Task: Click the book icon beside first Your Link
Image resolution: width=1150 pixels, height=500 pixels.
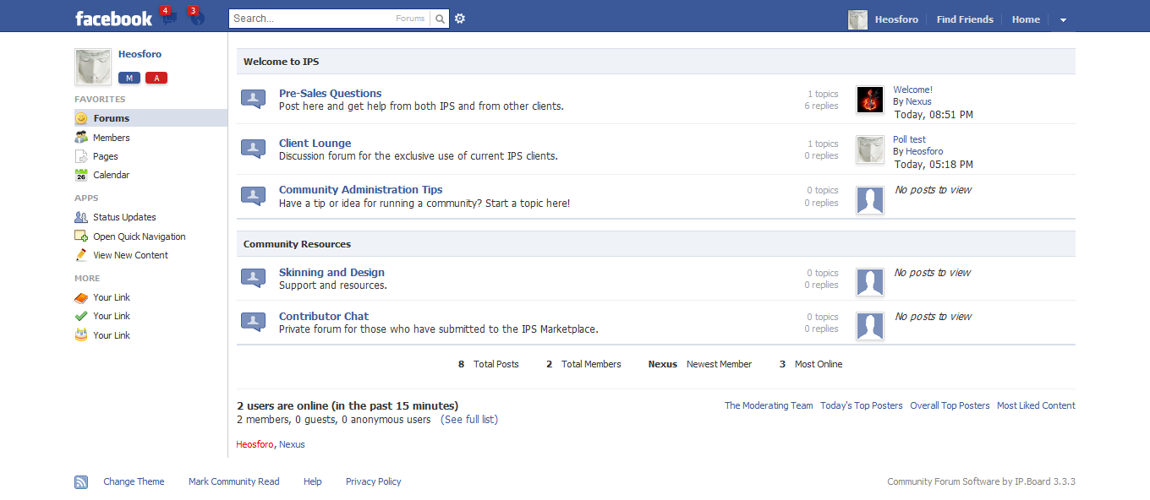Action: (81, 297)
